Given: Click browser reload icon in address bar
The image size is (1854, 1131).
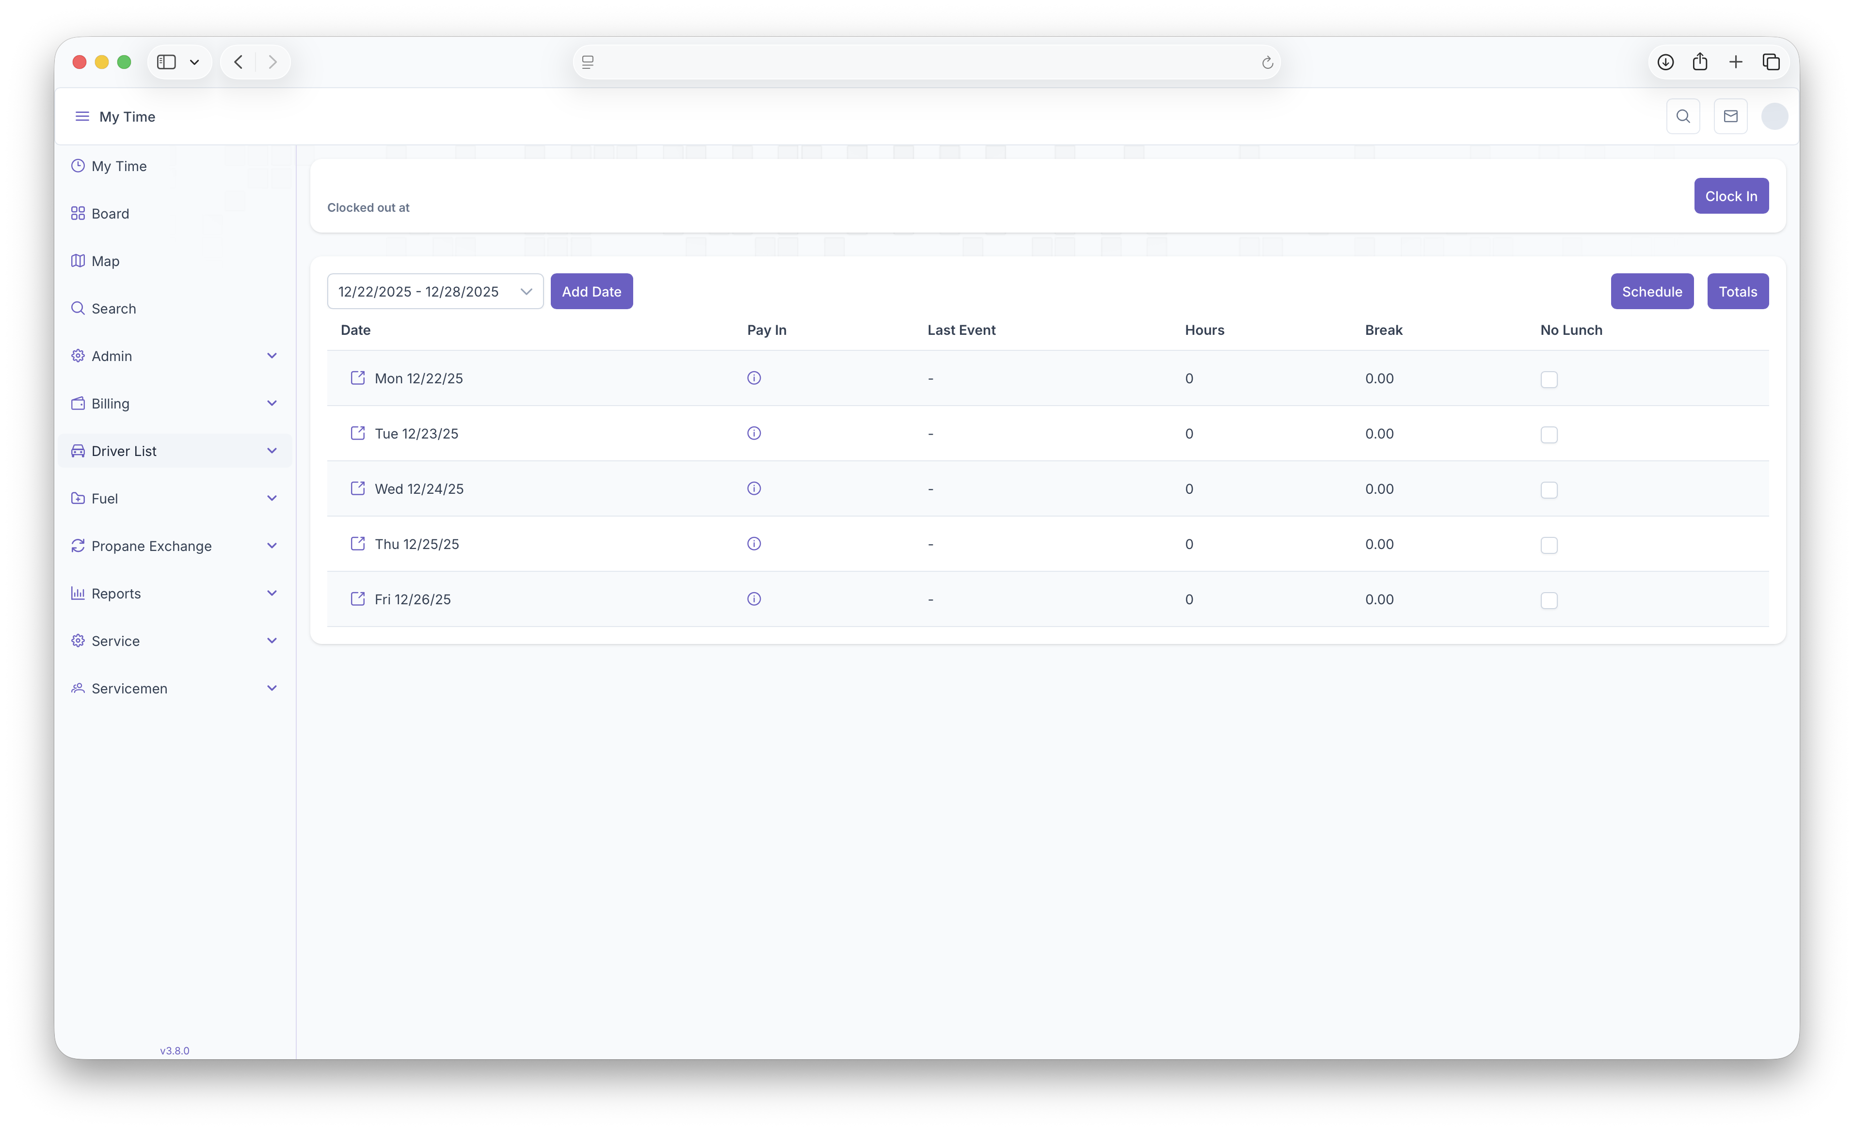Looking at the screenshot, I should click(x=1267, y=63).
